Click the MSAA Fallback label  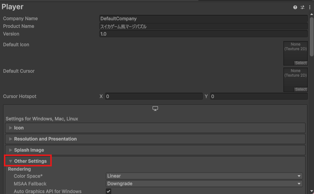coord(30,184)
